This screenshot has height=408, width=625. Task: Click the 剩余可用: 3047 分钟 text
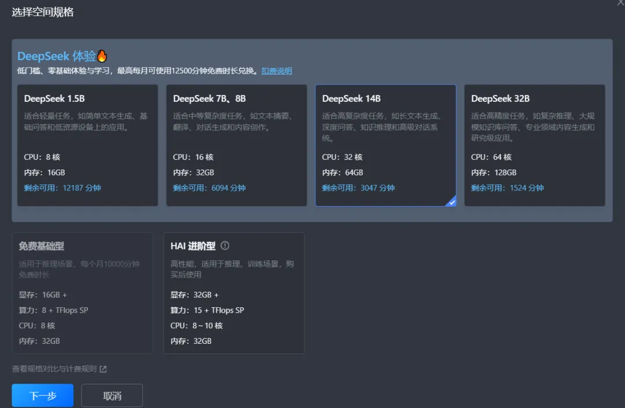tap(358, 188)
